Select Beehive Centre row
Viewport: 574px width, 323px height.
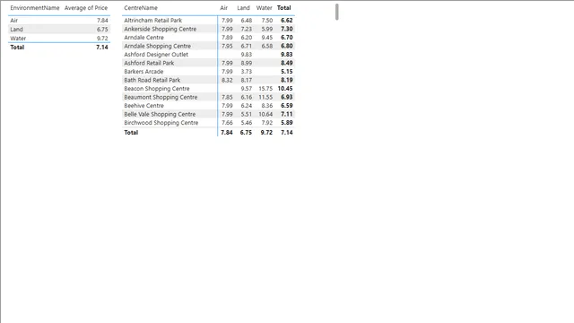pyautogui.click(x=208, y=106)
